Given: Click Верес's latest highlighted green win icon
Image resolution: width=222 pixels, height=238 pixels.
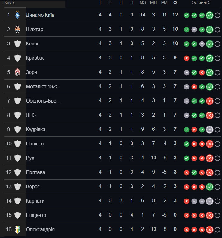Looking at the screenshot, I should click(x=210, y=187).
